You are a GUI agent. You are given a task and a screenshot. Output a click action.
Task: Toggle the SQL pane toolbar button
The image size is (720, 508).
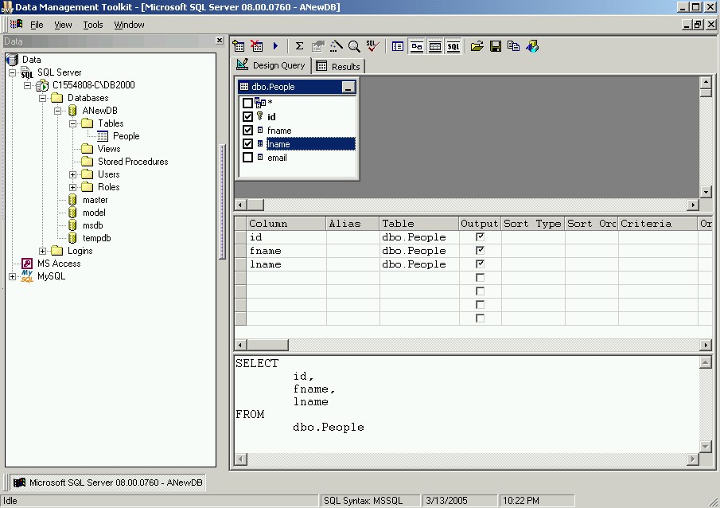click(453, 46)
